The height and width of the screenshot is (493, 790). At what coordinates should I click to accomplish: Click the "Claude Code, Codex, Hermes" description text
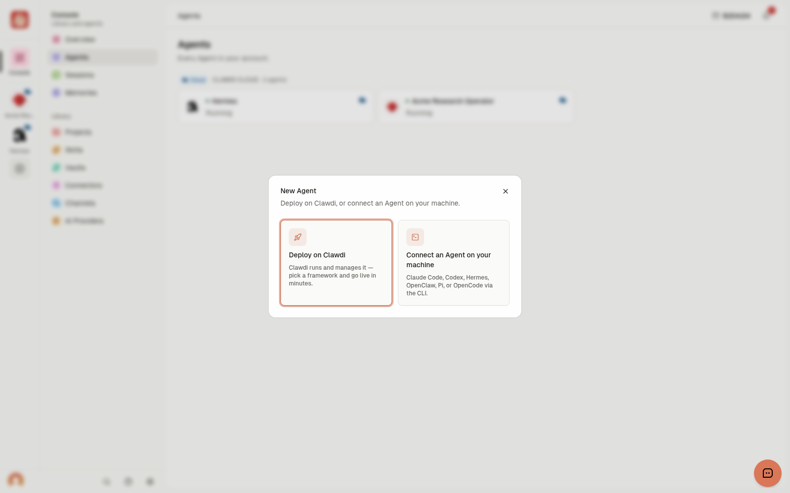(449, 285)
